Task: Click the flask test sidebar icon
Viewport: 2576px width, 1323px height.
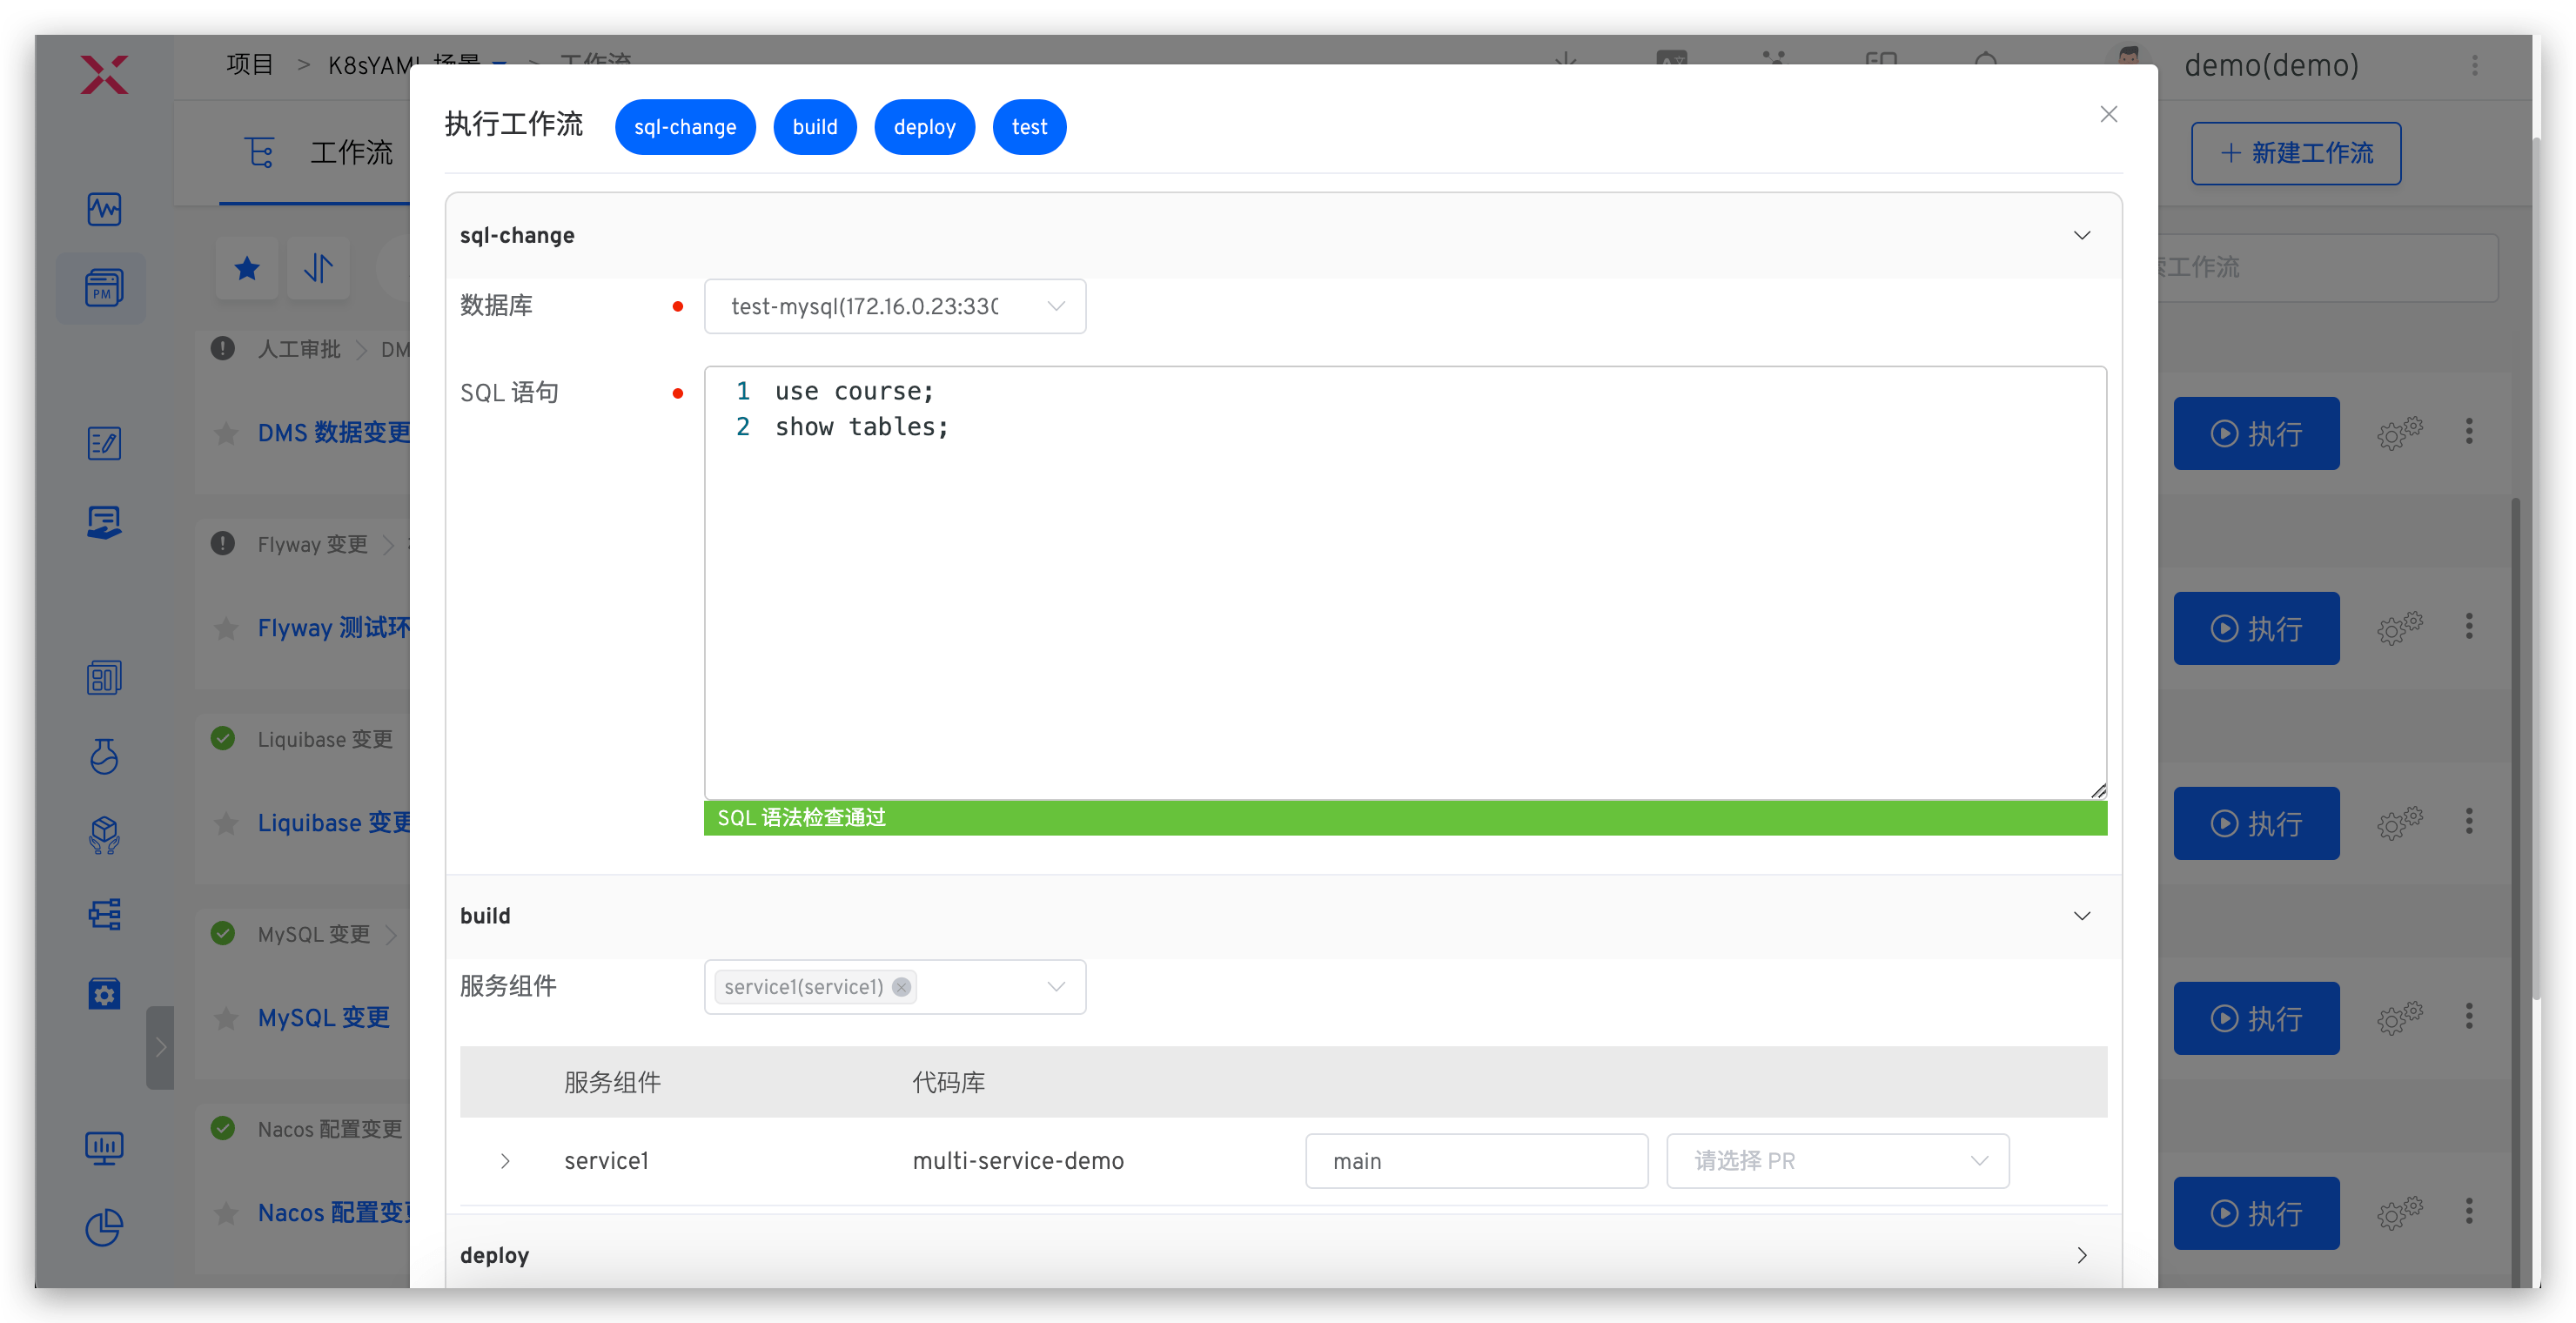Action: pyautogui.click(x=103, y=756)
